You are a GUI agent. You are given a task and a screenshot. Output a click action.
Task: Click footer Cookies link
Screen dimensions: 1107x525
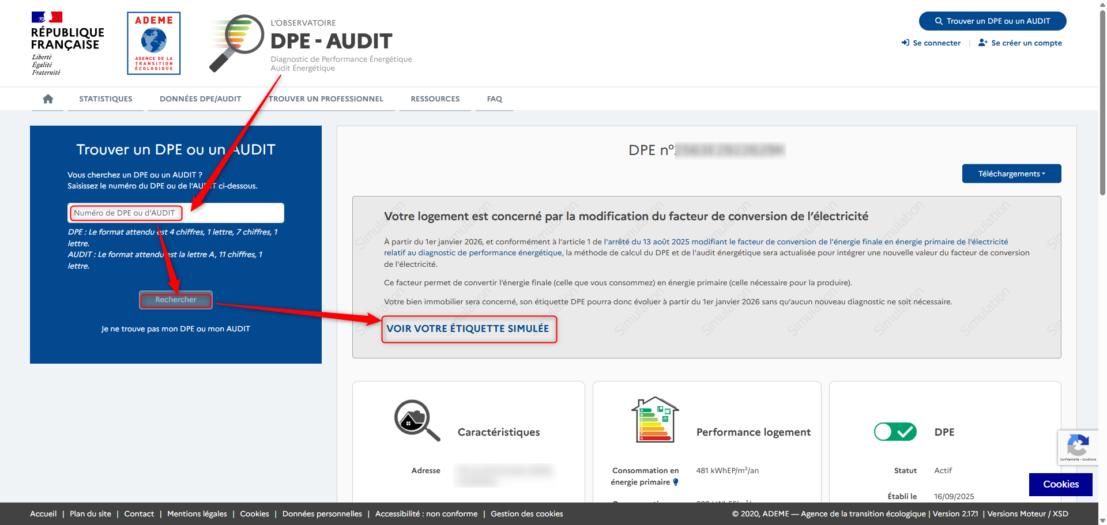tap(254, 513)
